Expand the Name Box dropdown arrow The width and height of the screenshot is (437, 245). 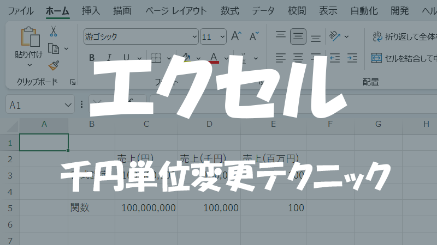click(x=68, y=105)
